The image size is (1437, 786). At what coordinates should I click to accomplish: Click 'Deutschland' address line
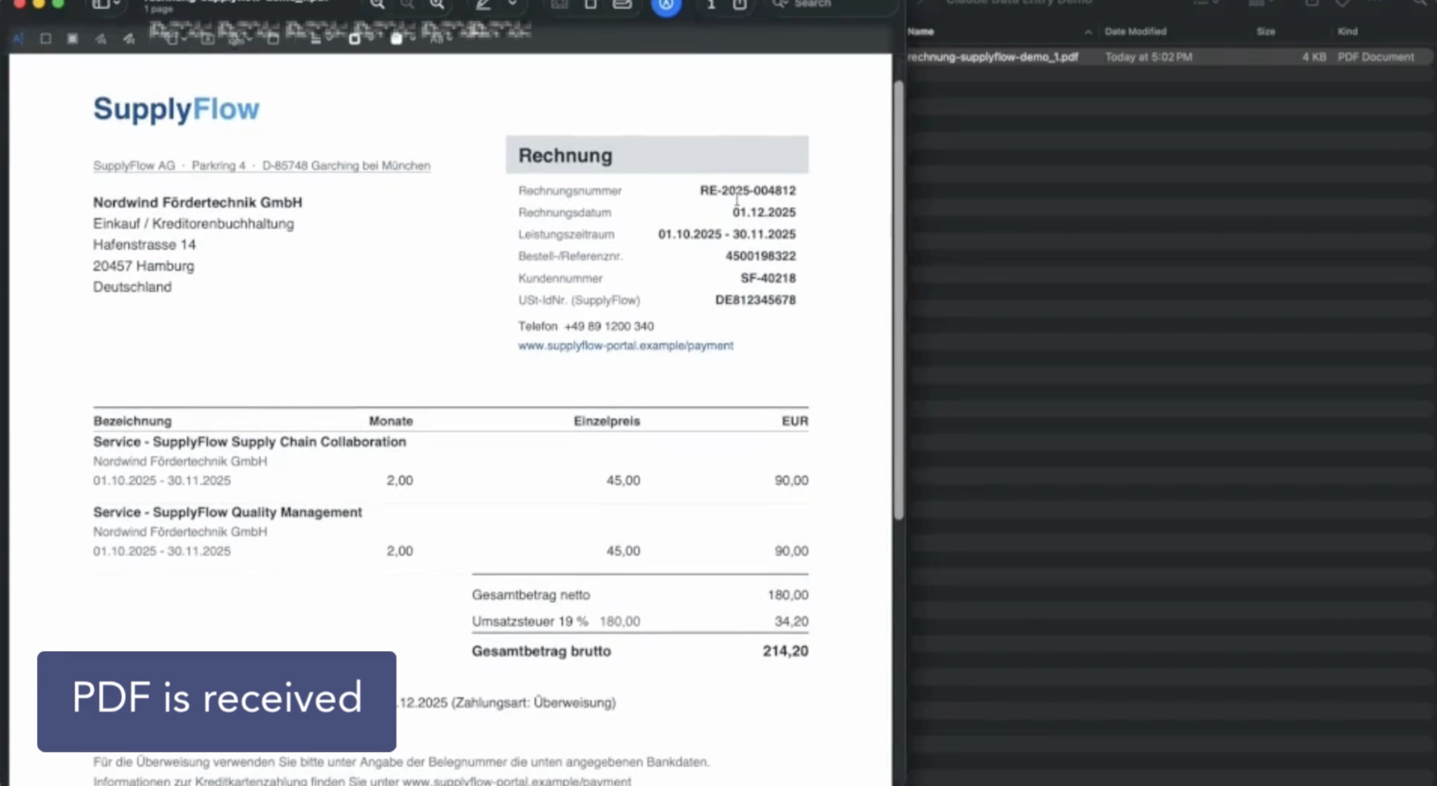132,287
